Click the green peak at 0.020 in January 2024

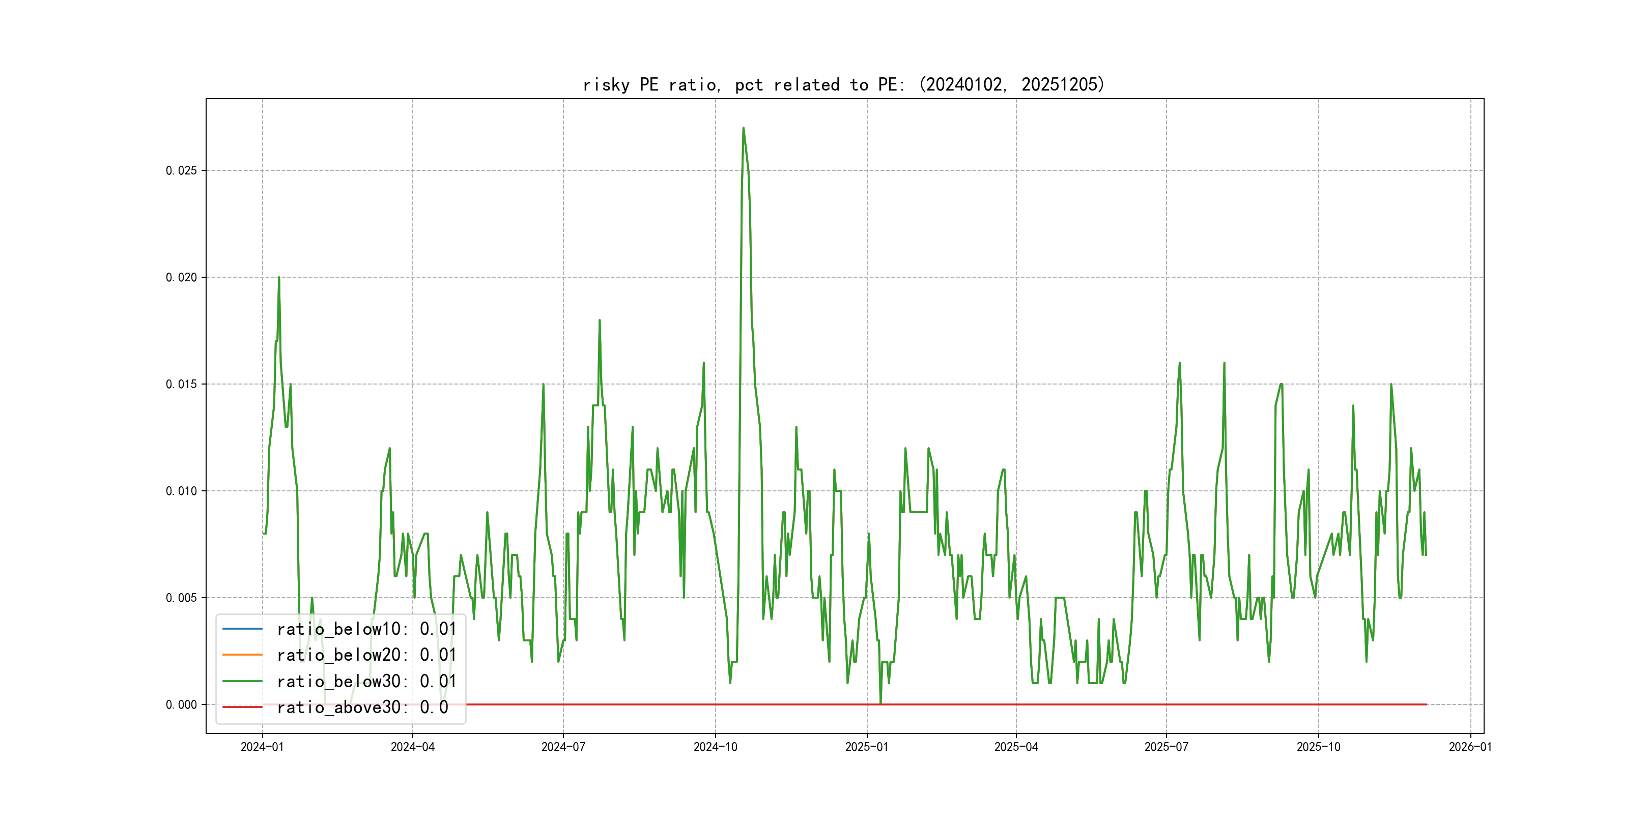click(279, 278)
